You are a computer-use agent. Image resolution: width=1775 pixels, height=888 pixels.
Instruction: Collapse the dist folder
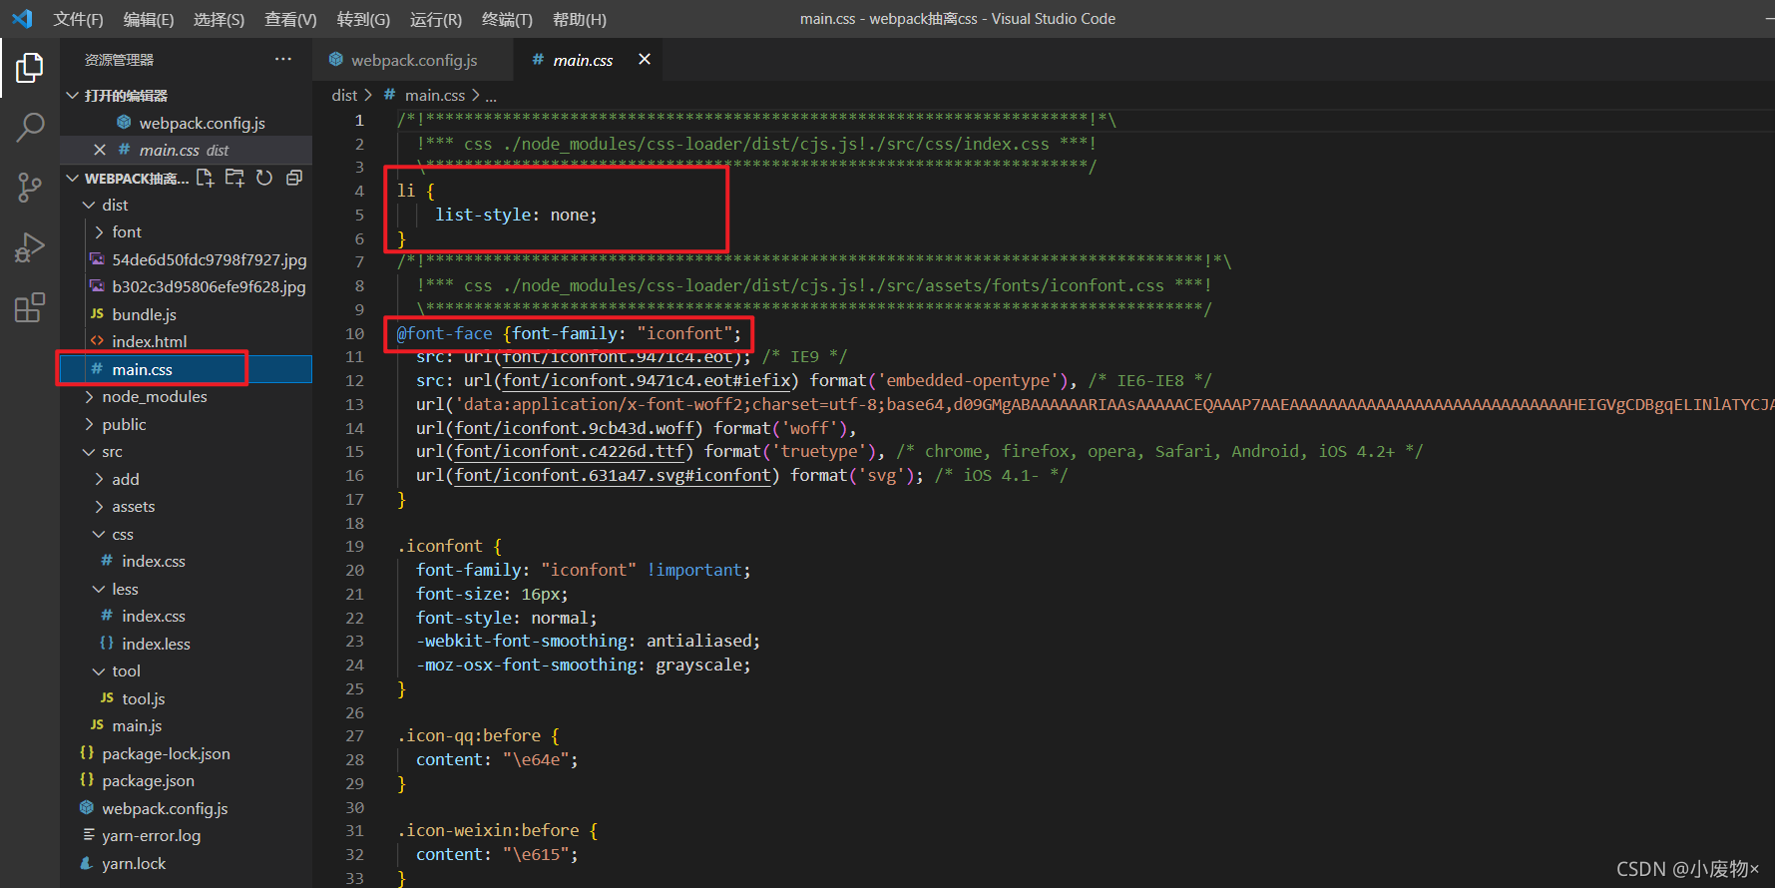[186, 205]
